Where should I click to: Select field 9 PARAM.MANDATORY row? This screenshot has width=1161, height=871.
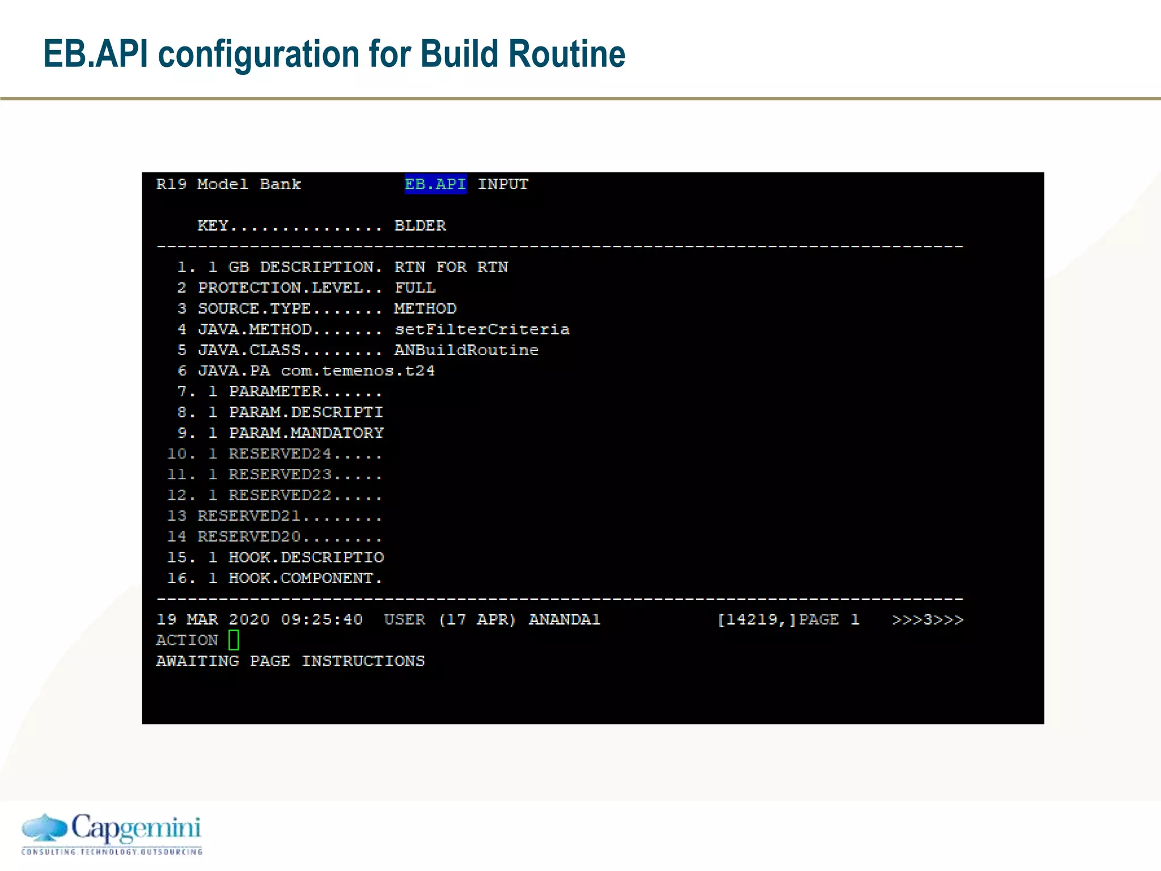tap(280, 433)
